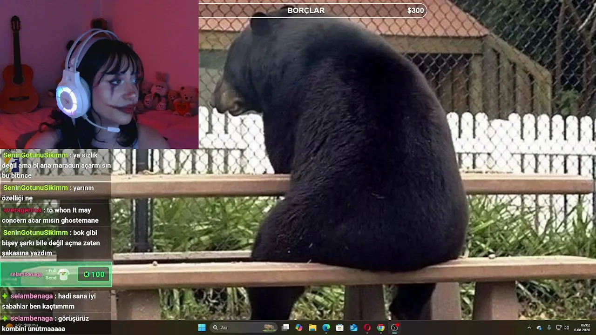
Task: Click the chat text 'şakasına yazdım'
Action: (x=27, y=253)
